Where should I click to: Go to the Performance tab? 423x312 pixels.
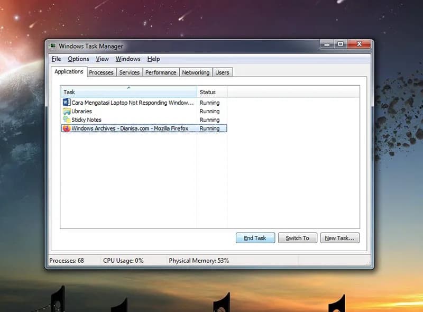[161, 72]
